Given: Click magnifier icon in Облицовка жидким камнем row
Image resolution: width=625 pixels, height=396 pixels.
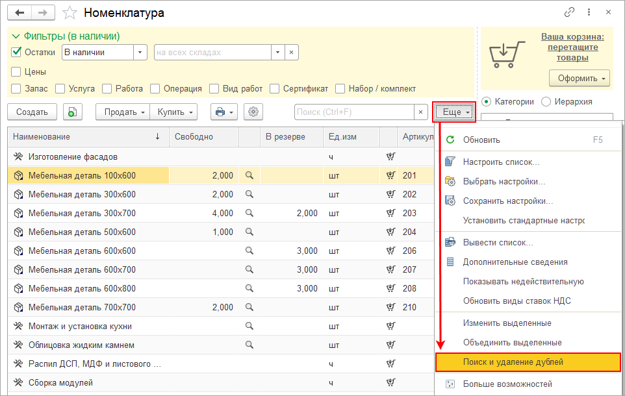Looking at the screenshot, I should (249, 345).
